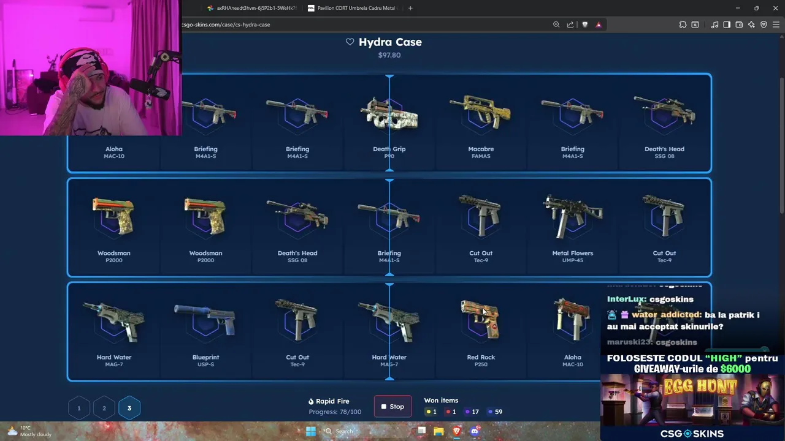Click the blue won items counter showing 59
This screenshot has height=441, width=785.
pos(494,412)
